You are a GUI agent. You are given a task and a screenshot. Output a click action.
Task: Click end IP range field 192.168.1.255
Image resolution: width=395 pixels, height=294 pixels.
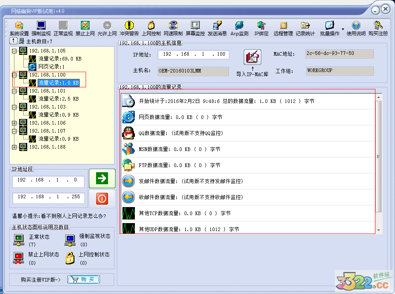[48, 198]
